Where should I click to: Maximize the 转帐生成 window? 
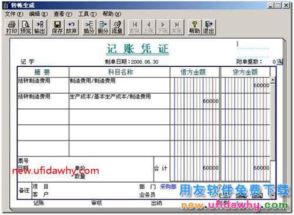[278, 5]
